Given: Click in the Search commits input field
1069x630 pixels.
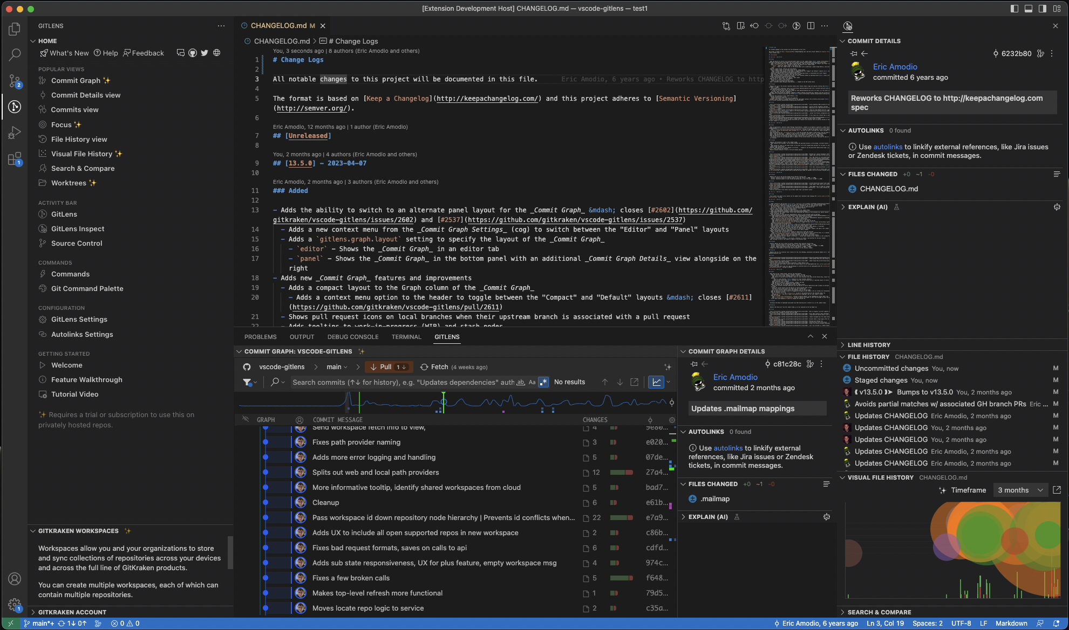Looking at the screenshot, I should click(x=404, y=382).
